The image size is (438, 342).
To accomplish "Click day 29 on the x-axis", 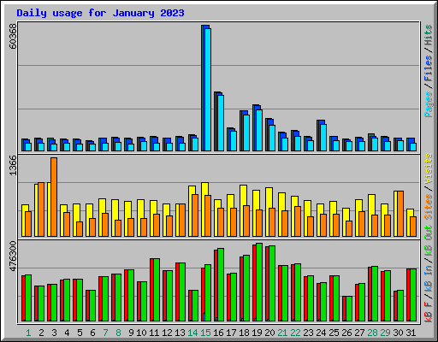I will [x=385, y=333].
